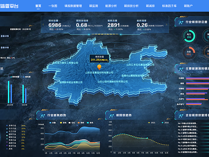Screen dimensions: 209x157
Task: Click the 311.25万吨CO₂ tooltip on the map
Action: pyautogui.click(x=99, y=59)
